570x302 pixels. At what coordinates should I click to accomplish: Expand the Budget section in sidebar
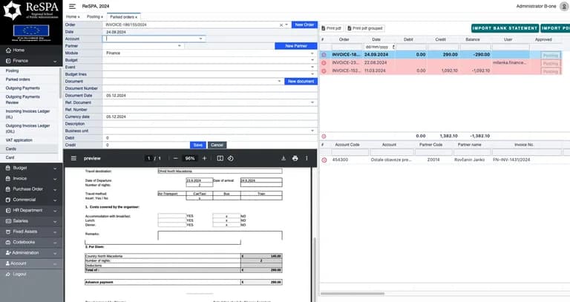tap(31, 168)
